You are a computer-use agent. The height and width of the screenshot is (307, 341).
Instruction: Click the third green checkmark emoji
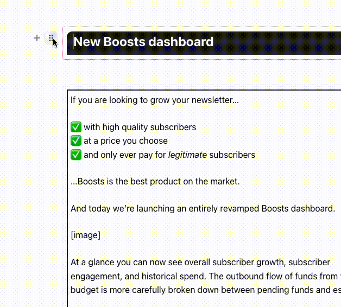click(76, 155)
